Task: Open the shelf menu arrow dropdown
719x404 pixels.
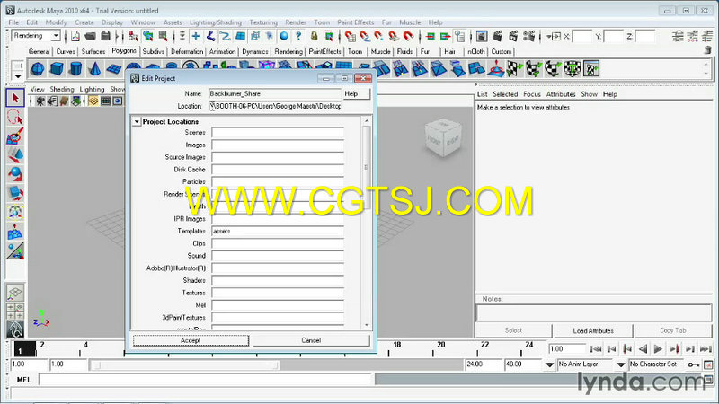Action: tap(17, 76)
